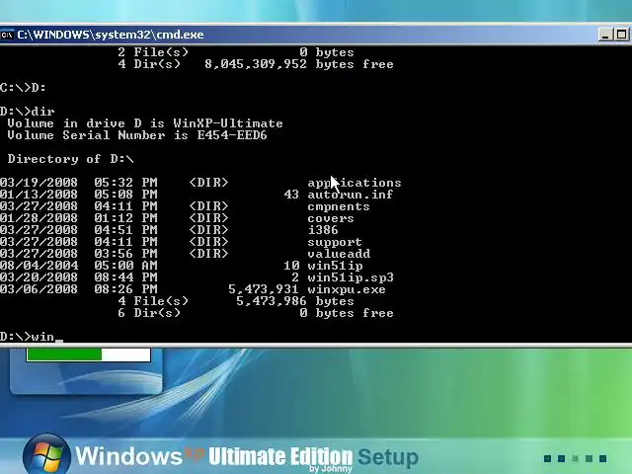
Task: Click the 'applications' directory entry
Action: click(x=355, y=183)
